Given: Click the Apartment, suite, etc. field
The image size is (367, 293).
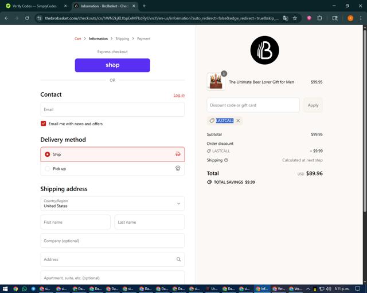Looking at the screenshot, I should tap(112, 278).
